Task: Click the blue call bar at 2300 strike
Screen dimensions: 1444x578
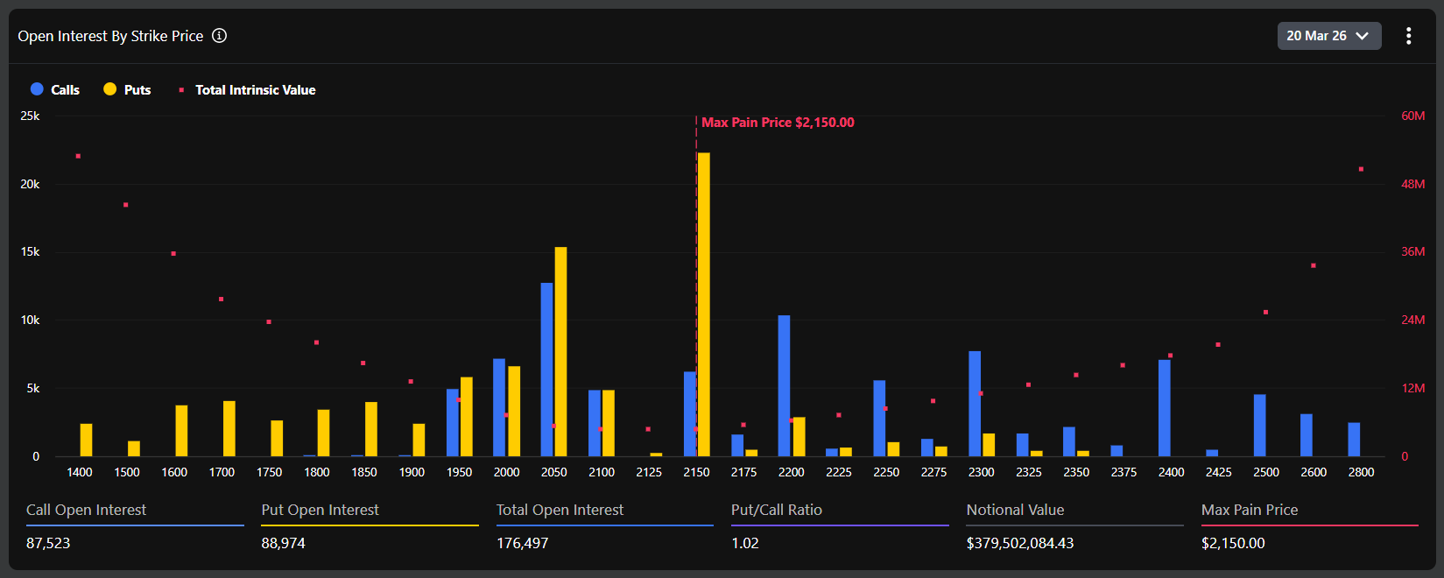Action: coord(975,403)
